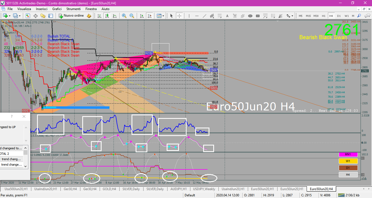Expand the new chart dropdown arrow
The width and height of the screenshot is (372, 198).
[x=10, y=16]
